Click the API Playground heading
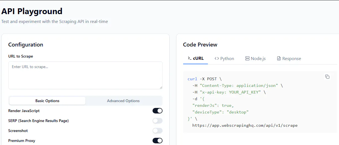This screenshot has height=145, width=339. (32, 11)
